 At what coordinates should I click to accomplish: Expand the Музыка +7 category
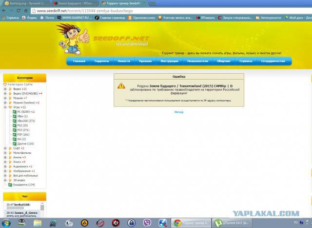(x=5, y=98)
